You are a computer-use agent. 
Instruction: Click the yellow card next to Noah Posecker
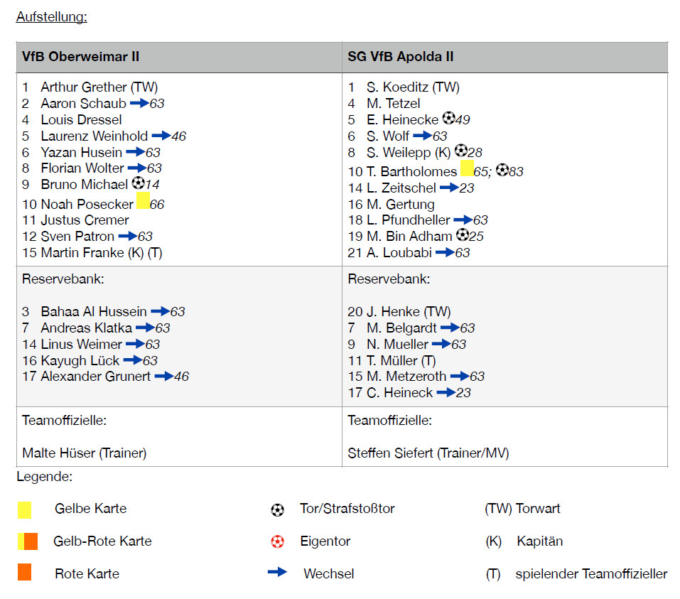(142, 200)
